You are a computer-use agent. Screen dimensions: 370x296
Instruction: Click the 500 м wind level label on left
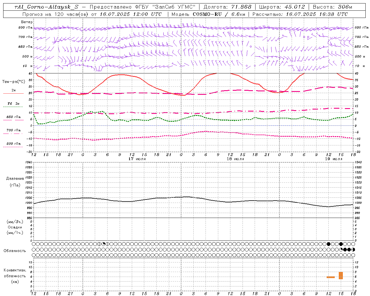point(27,56)
